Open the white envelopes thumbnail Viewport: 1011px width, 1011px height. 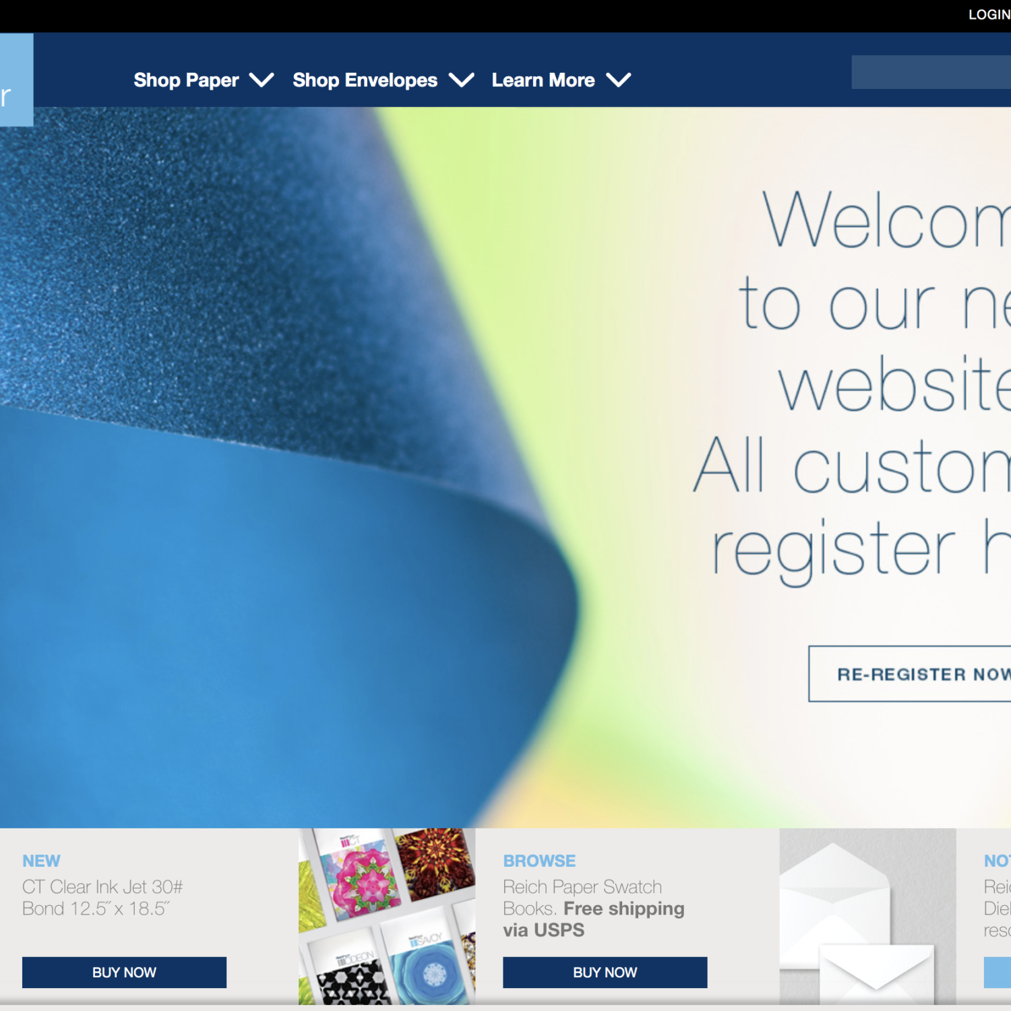[x=867, y=916]
